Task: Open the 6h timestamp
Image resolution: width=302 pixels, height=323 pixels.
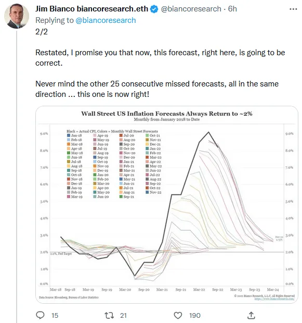Action: coord(232,9)
